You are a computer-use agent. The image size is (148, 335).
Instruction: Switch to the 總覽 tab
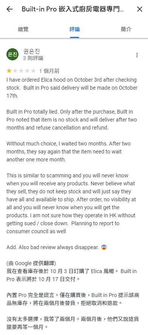point(23,29)
